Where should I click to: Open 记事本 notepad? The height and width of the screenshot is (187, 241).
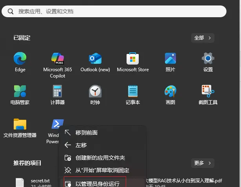tap(132, 95)
